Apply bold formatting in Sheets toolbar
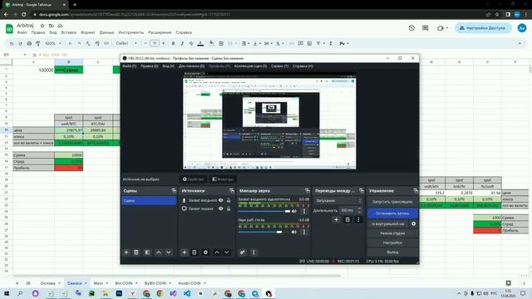The image size is (532, 299). (x=173, y=43)
